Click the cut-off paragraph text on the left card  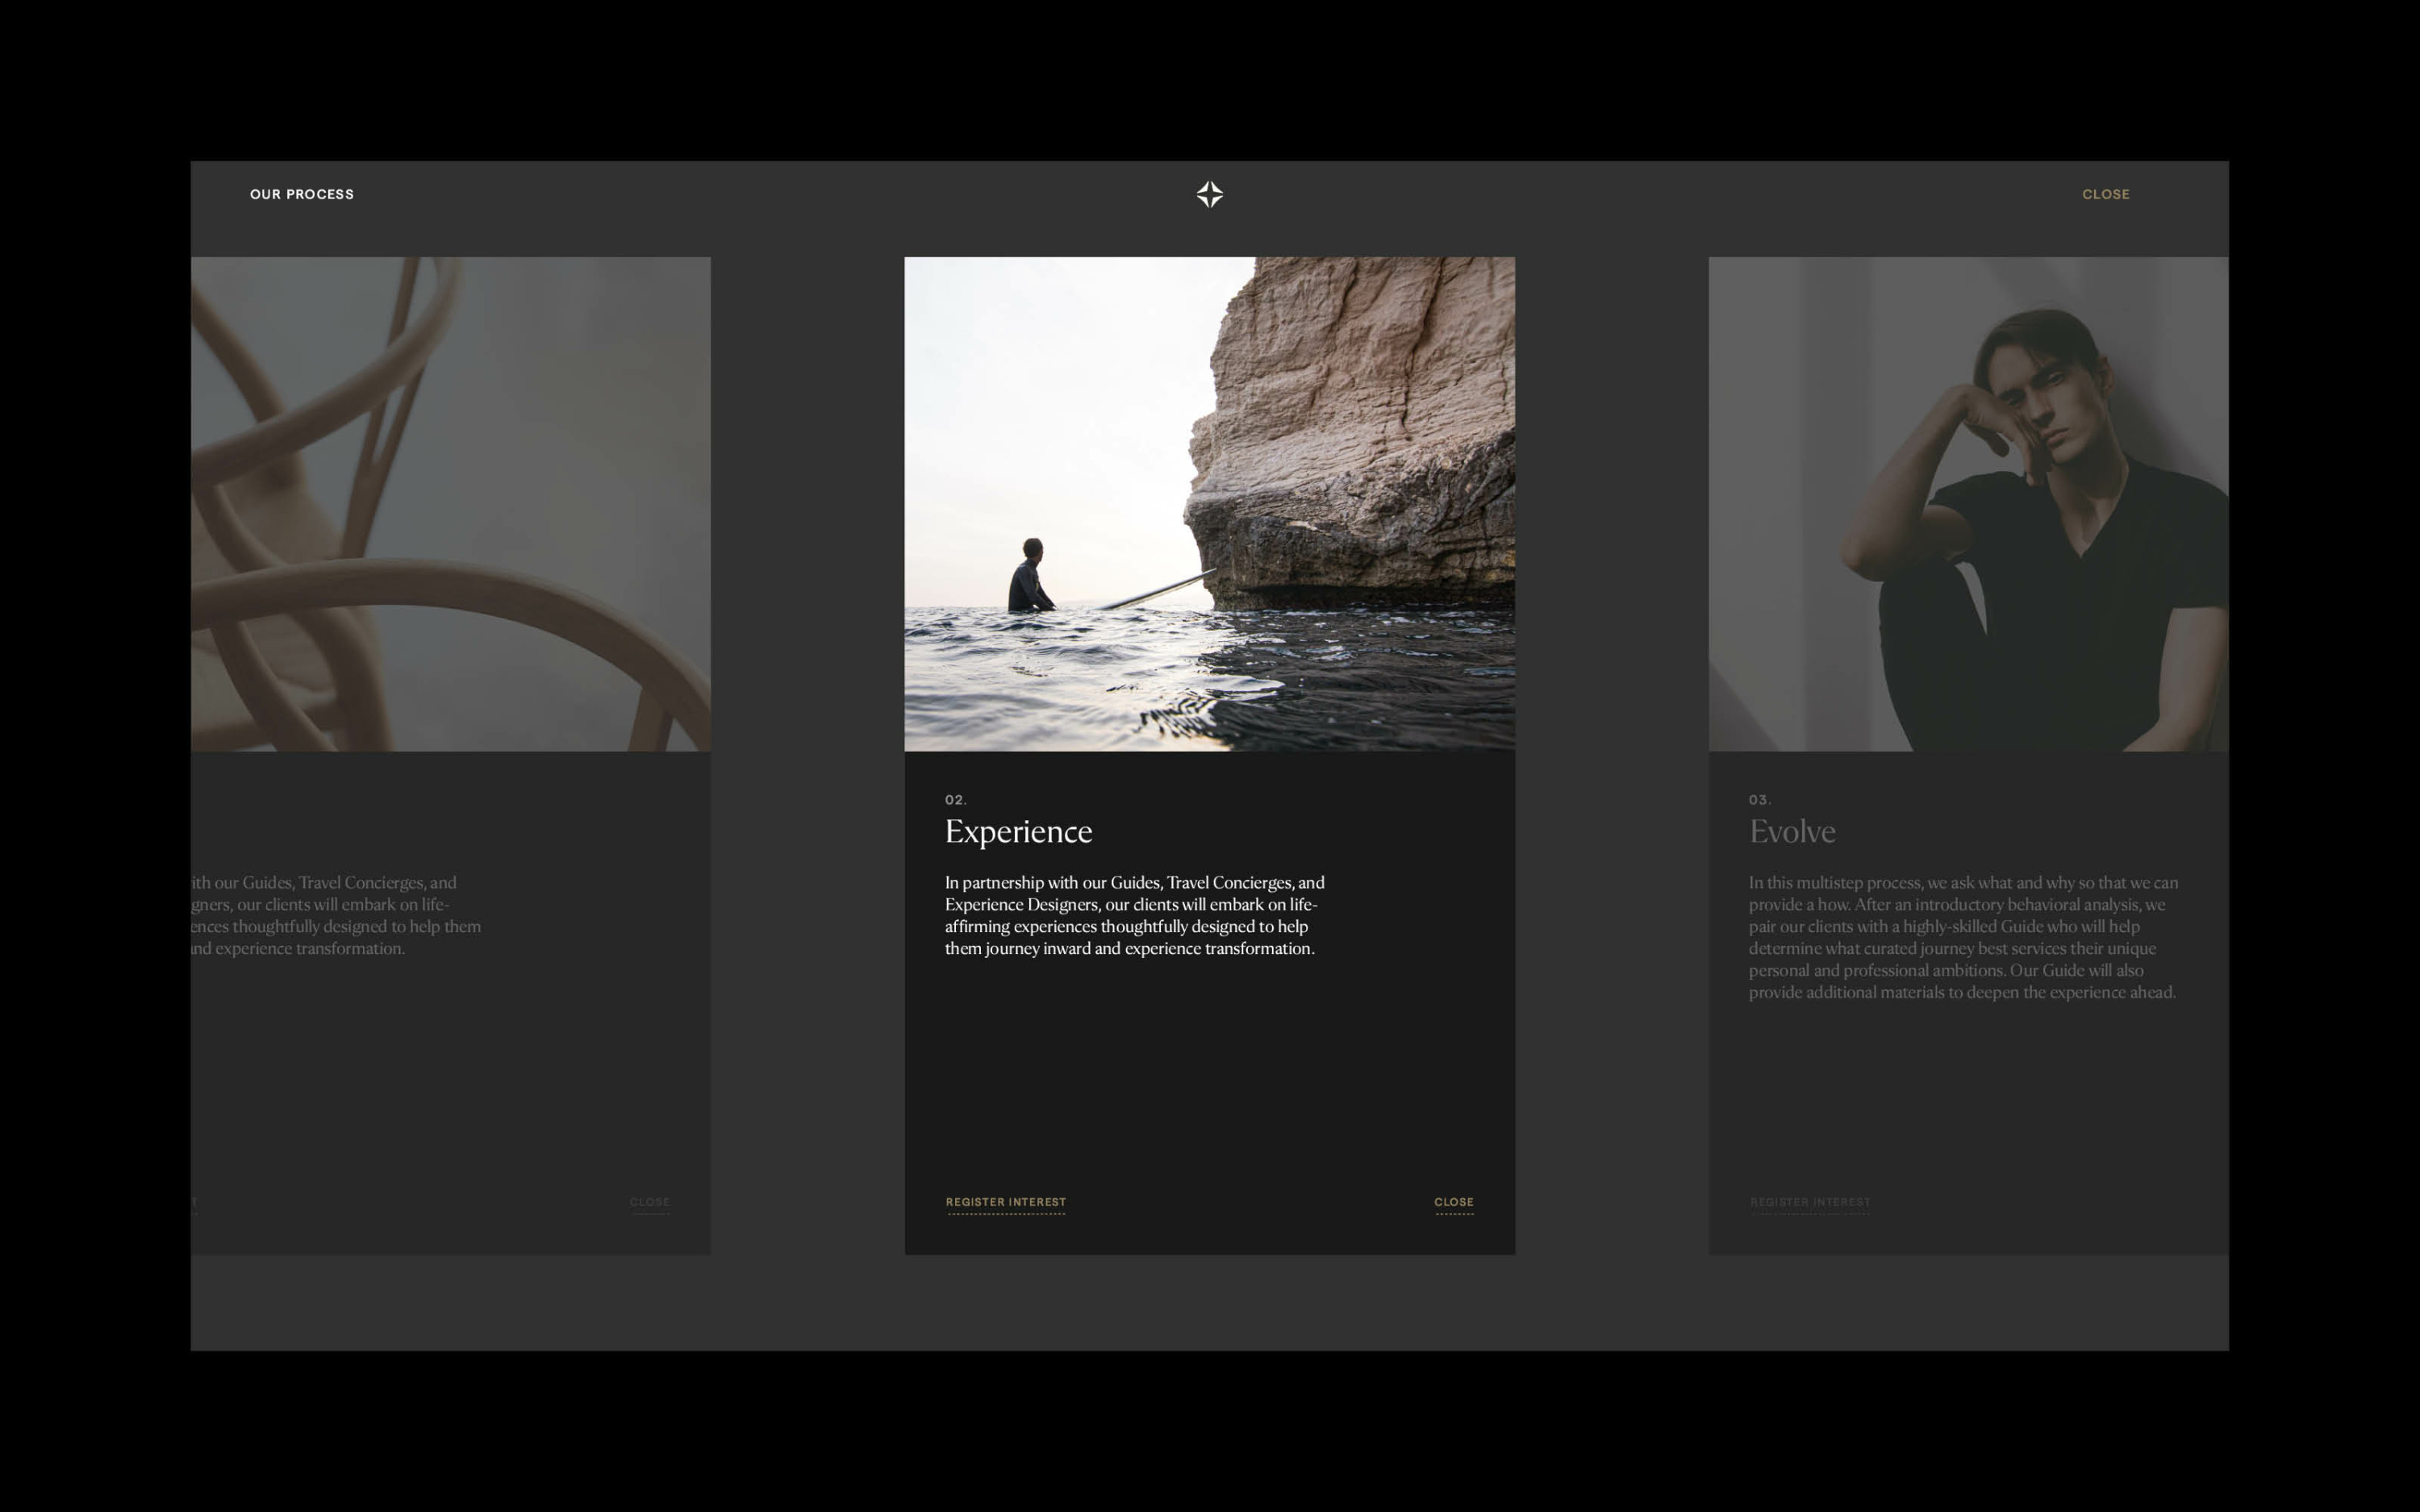pos(335,915)
